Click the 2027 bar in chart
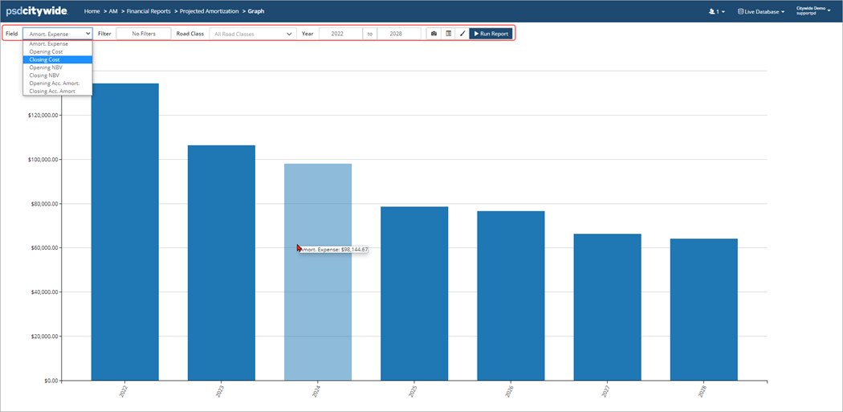 pos(608,307)
